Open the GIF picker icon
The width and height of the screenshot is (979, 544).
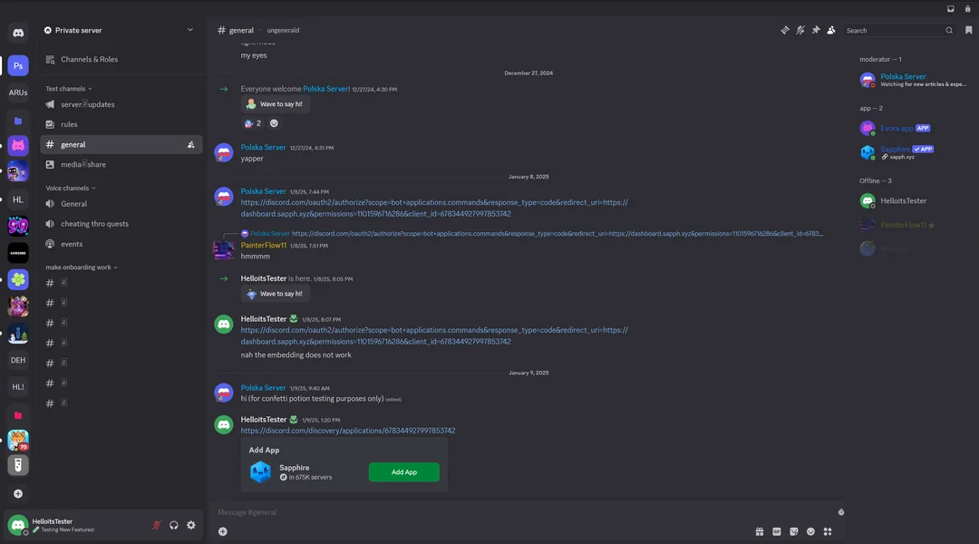(777, 531)
